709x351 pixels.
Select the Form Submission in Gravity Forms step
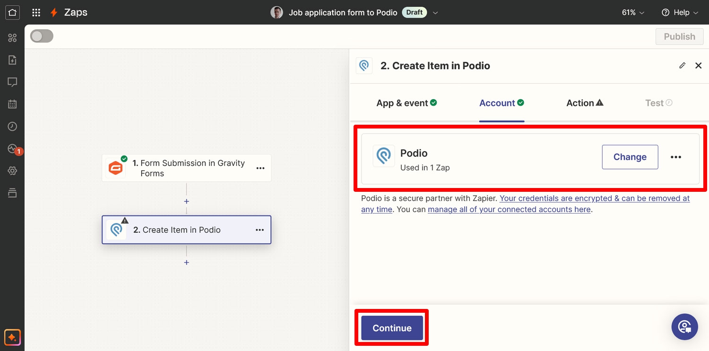tap(187, 168)
